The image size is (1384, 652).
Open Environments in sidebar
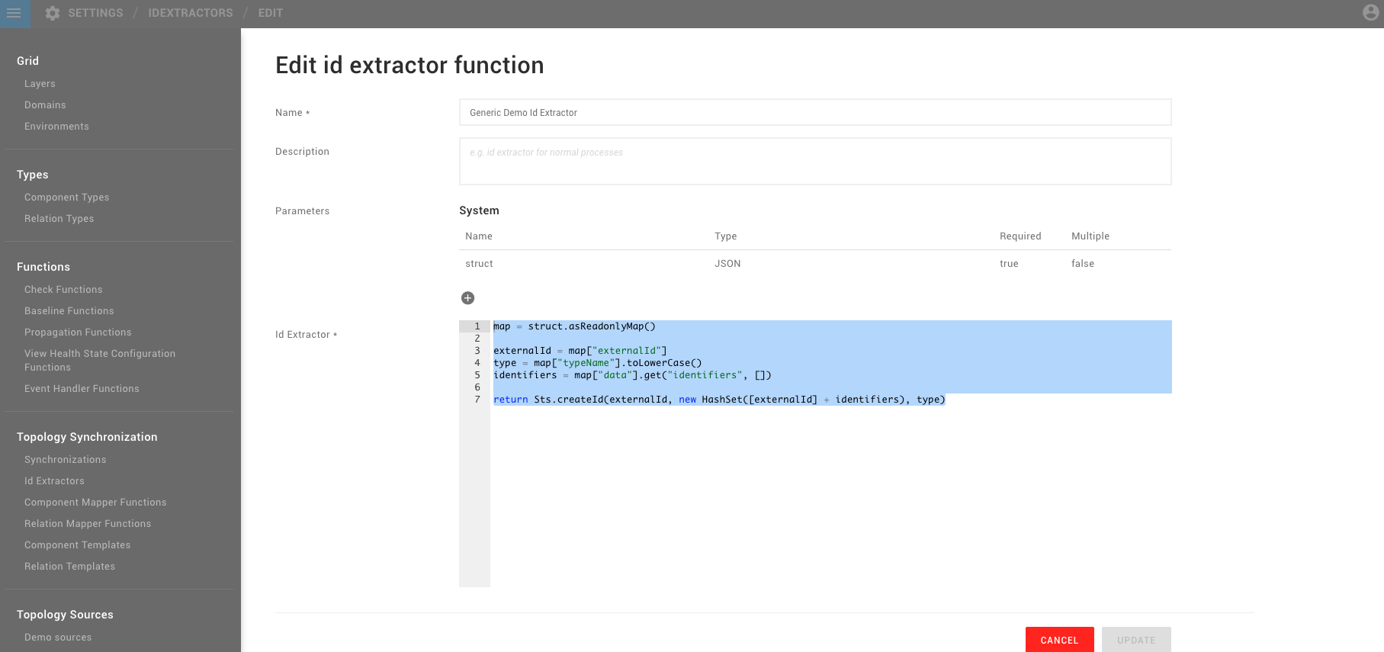pos(56,127)
